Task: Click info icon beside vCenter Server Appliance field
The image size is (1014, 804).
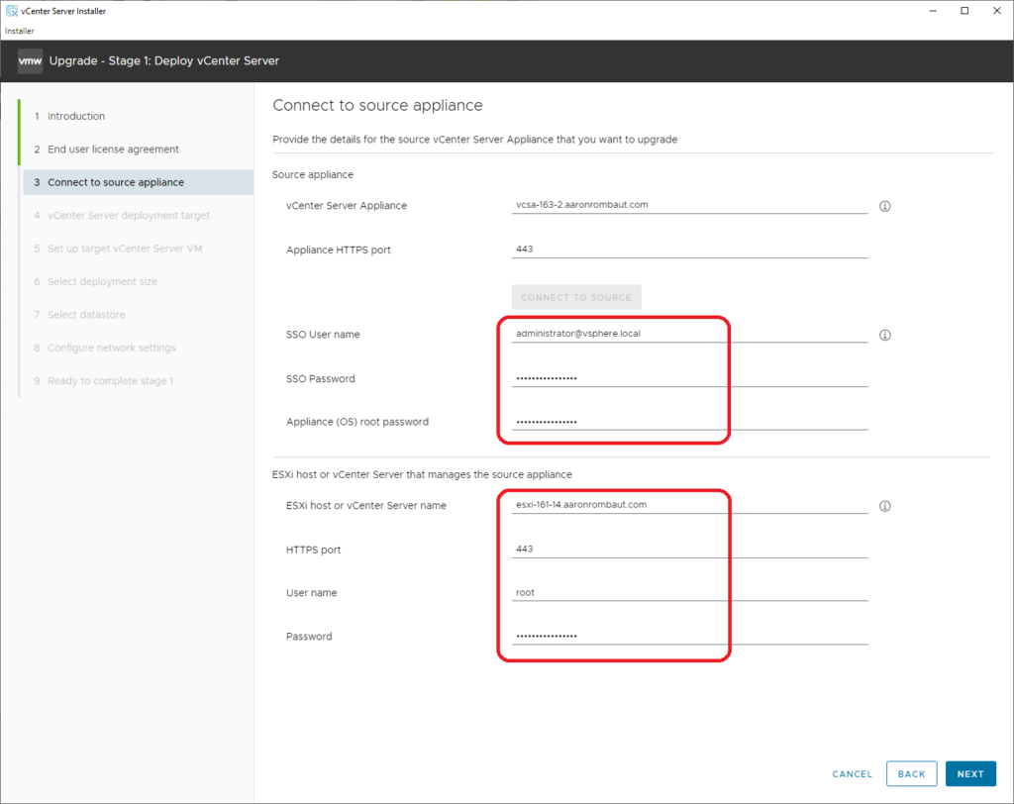Action: (885, 207)
